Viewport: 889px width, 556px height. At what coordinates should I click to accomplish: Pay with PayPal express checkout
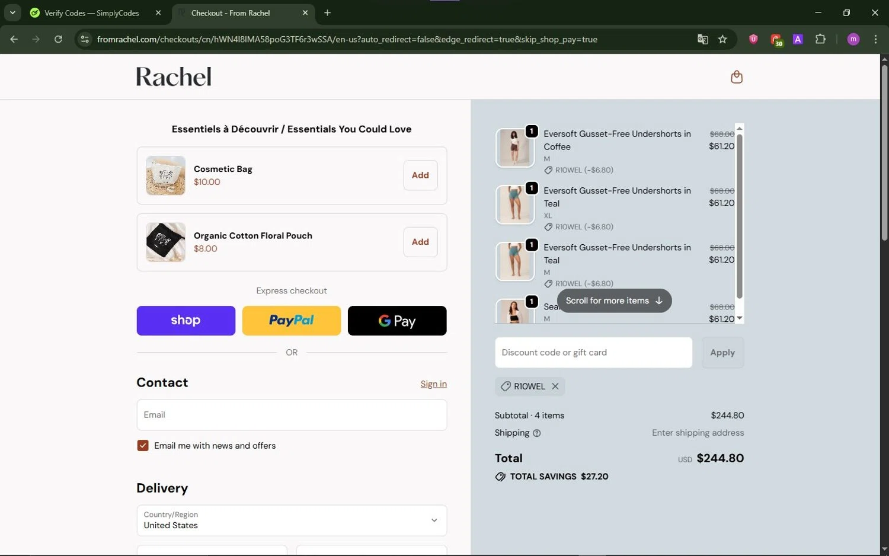pos(292,321)
